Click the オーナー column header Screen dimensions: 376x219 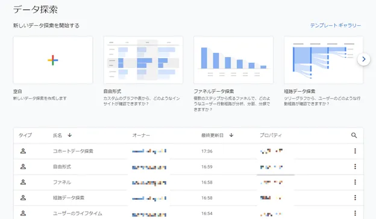[x=141, y=135]
